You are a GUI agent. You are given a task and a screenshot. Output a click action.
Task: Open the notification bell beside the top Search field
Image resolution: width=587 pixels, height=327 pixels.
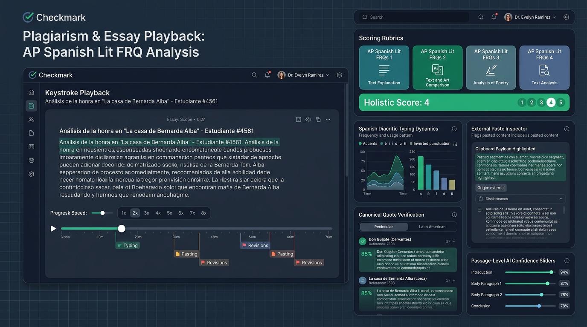tap(494, 17)
